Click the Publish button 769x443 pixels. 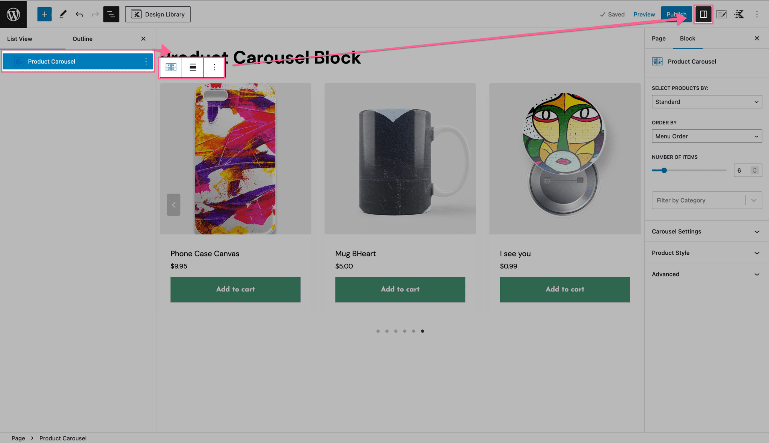[676, 14]
